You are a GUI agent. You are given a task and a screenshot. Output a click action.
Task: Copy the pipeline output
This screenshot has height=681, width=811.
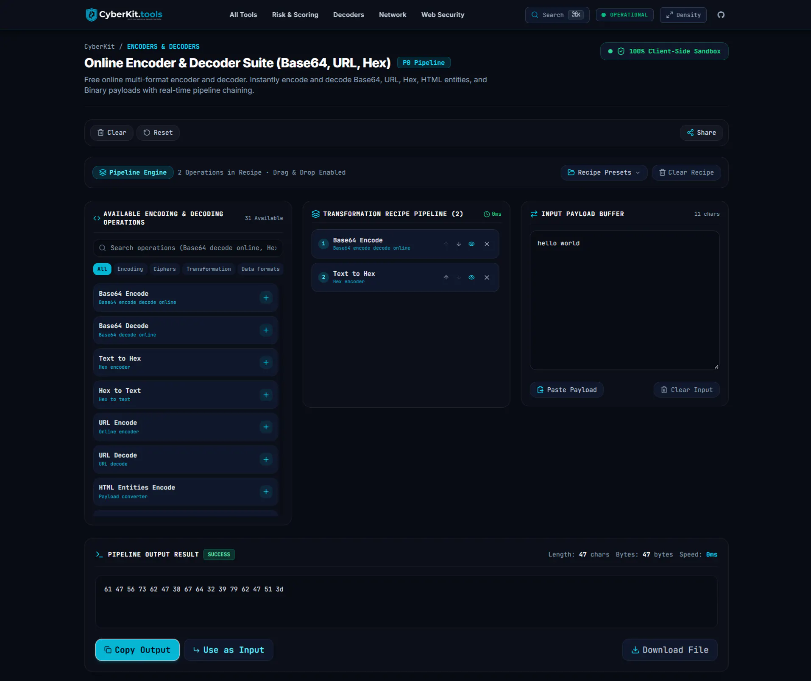(x=137, y=650)
